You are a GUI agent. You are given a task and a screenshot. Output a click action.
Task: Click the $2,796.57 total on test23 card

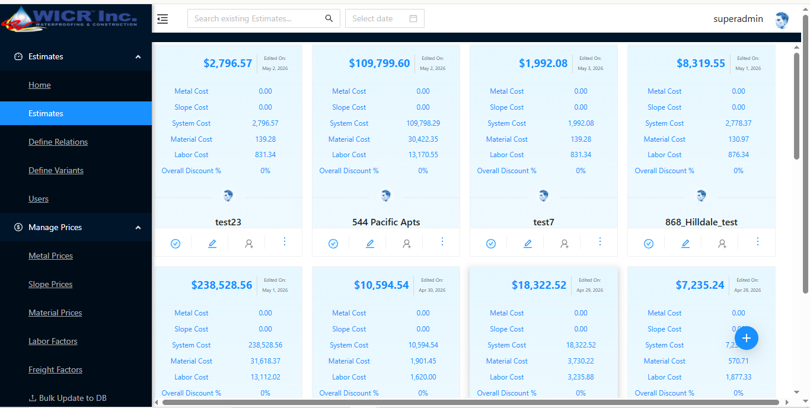click(x=228, y=63)
